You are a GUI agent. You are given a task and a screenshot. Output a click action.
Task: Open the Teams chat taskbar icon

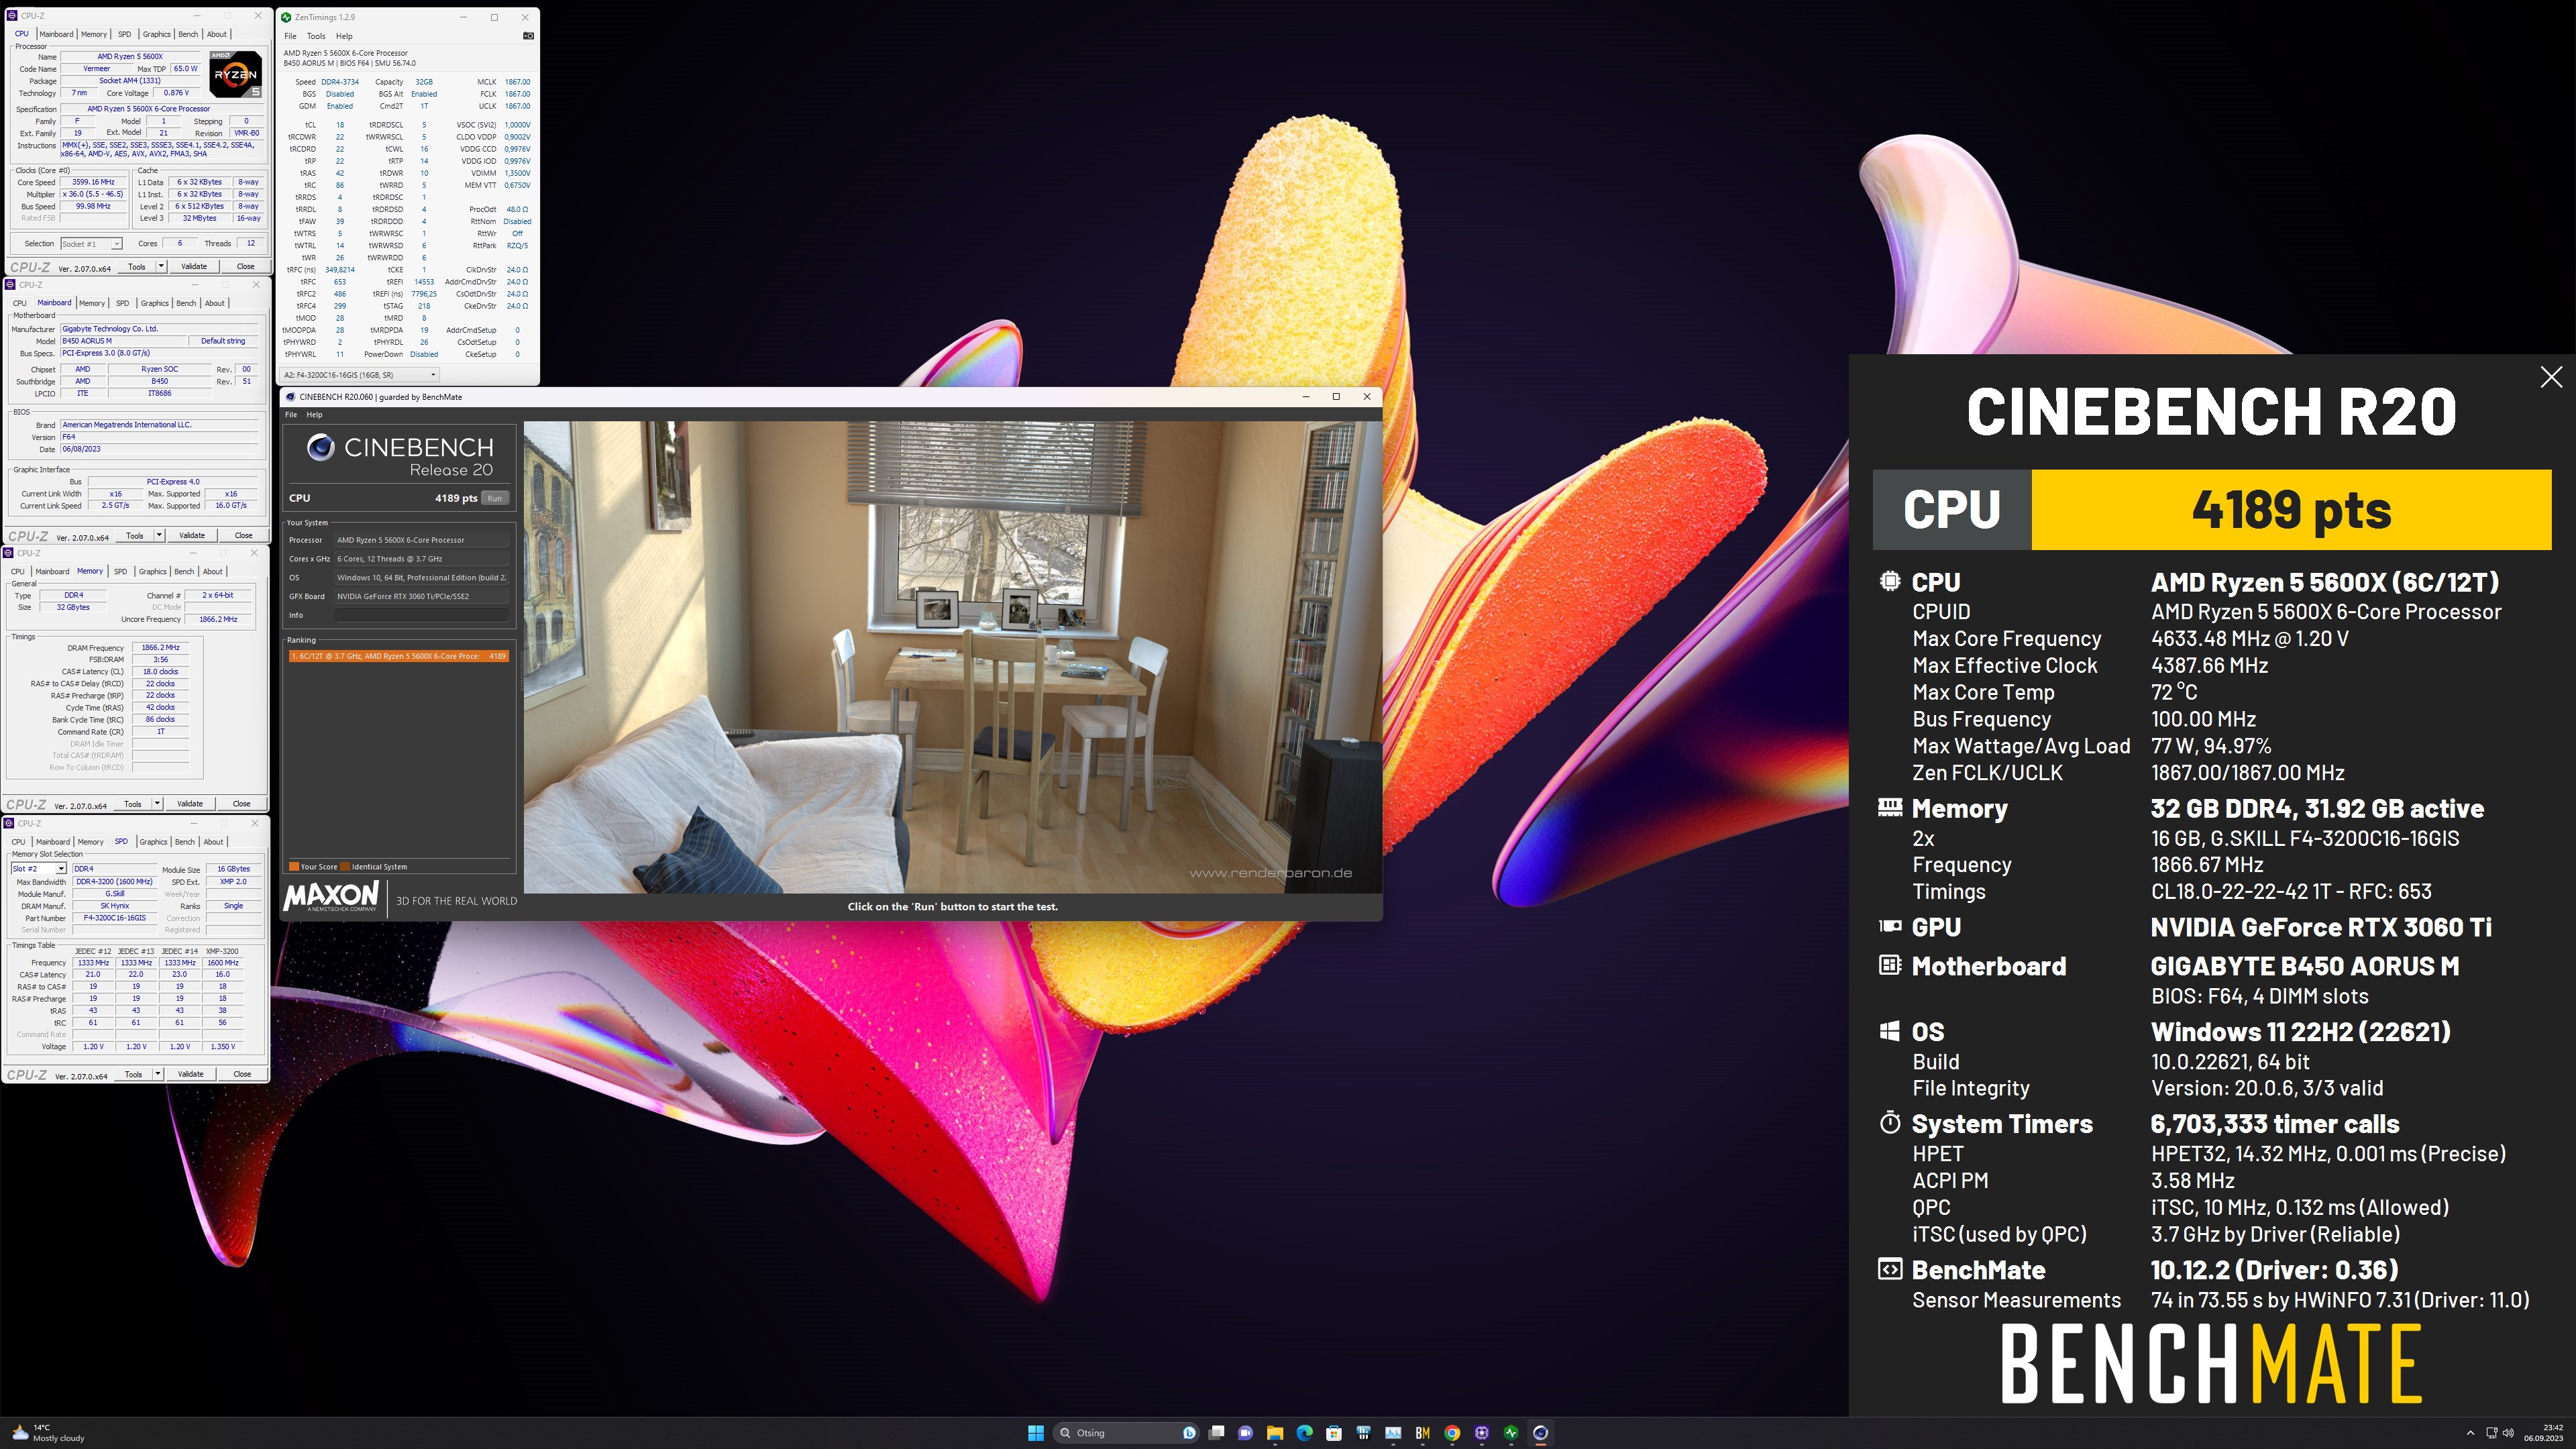pos(1245,1432)
